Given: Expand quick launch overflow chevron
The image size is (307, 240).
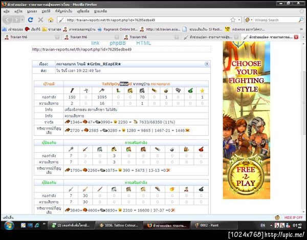Looking at the screenshot, I should 44,224.
